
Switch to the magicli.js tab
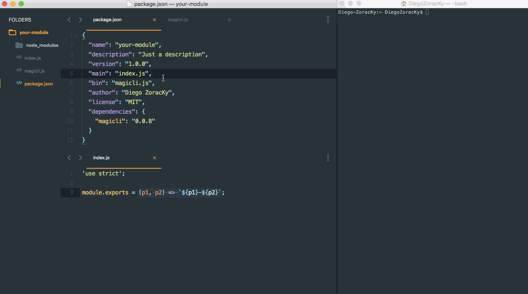point(178,19)
